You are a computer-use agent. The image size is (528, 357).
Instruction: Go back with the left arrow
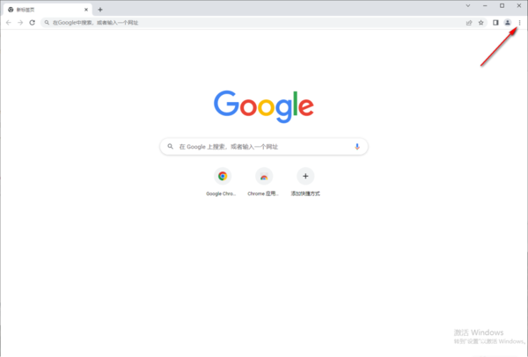tap(9, 23)
